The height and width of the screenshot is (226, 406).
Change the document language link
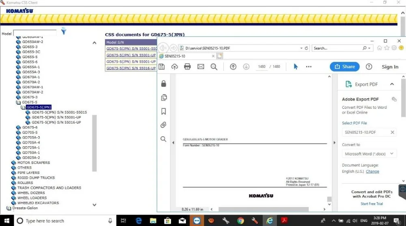coord(372,171)
